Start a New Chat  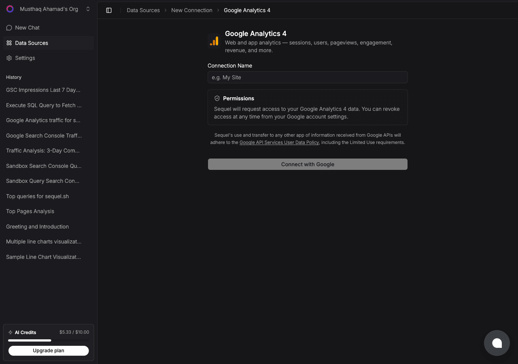(49, 28)
